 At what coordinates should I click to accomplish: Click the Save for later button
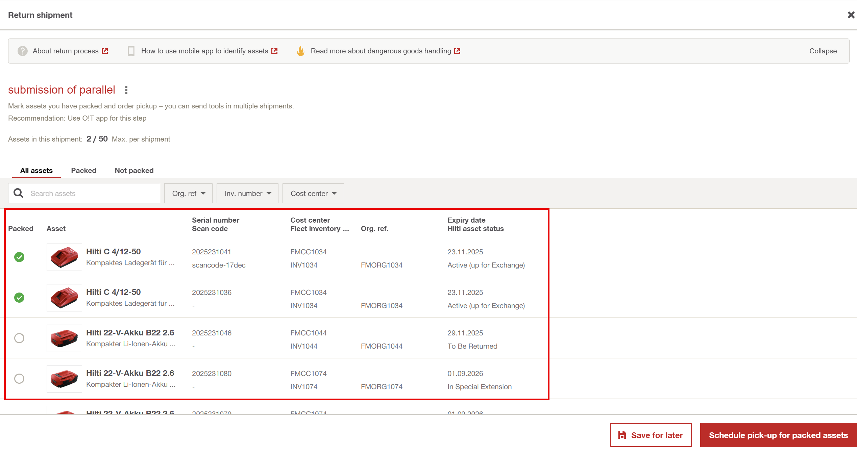[651, 435]
